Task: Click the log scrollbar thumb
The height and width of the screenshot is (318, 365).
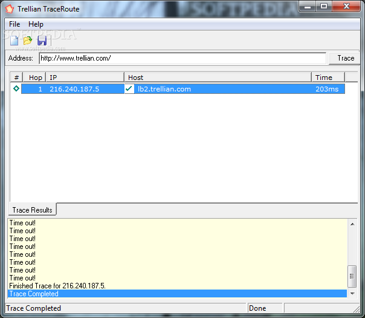Action: (x=352, y=276)
